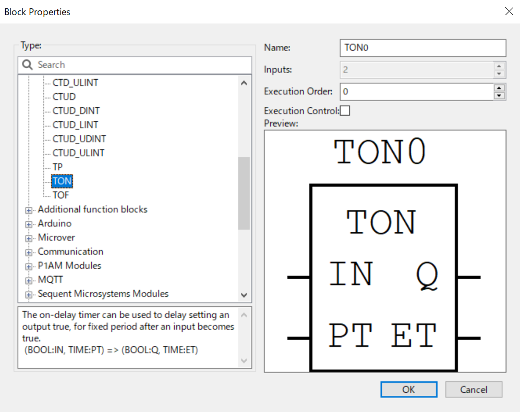This screenshot has height=412, width=520.
Task: Choose CTUD_DINT from the type list
Action: 76,111
